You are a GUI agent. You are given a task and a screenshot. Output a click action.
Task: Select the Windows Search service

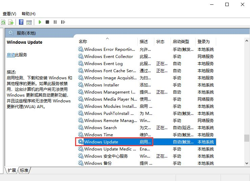point(100,127)
